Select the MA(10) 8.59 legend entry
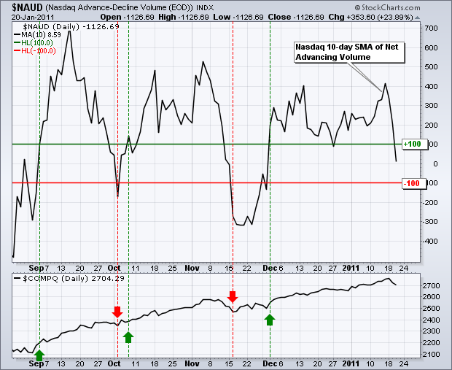Image resolution: width=452 pixels, height=370 pixels. click(x=37, y=35)
